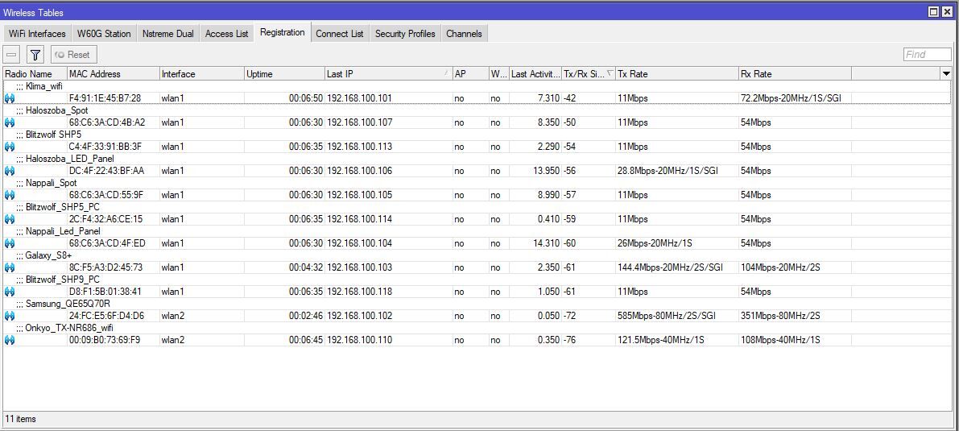Image resolution: width=959 pixels, height=431 pixels.
Task: Click MAC address 24:FC:E5:6F:D4:D6
Action: (x=106, y=316)
